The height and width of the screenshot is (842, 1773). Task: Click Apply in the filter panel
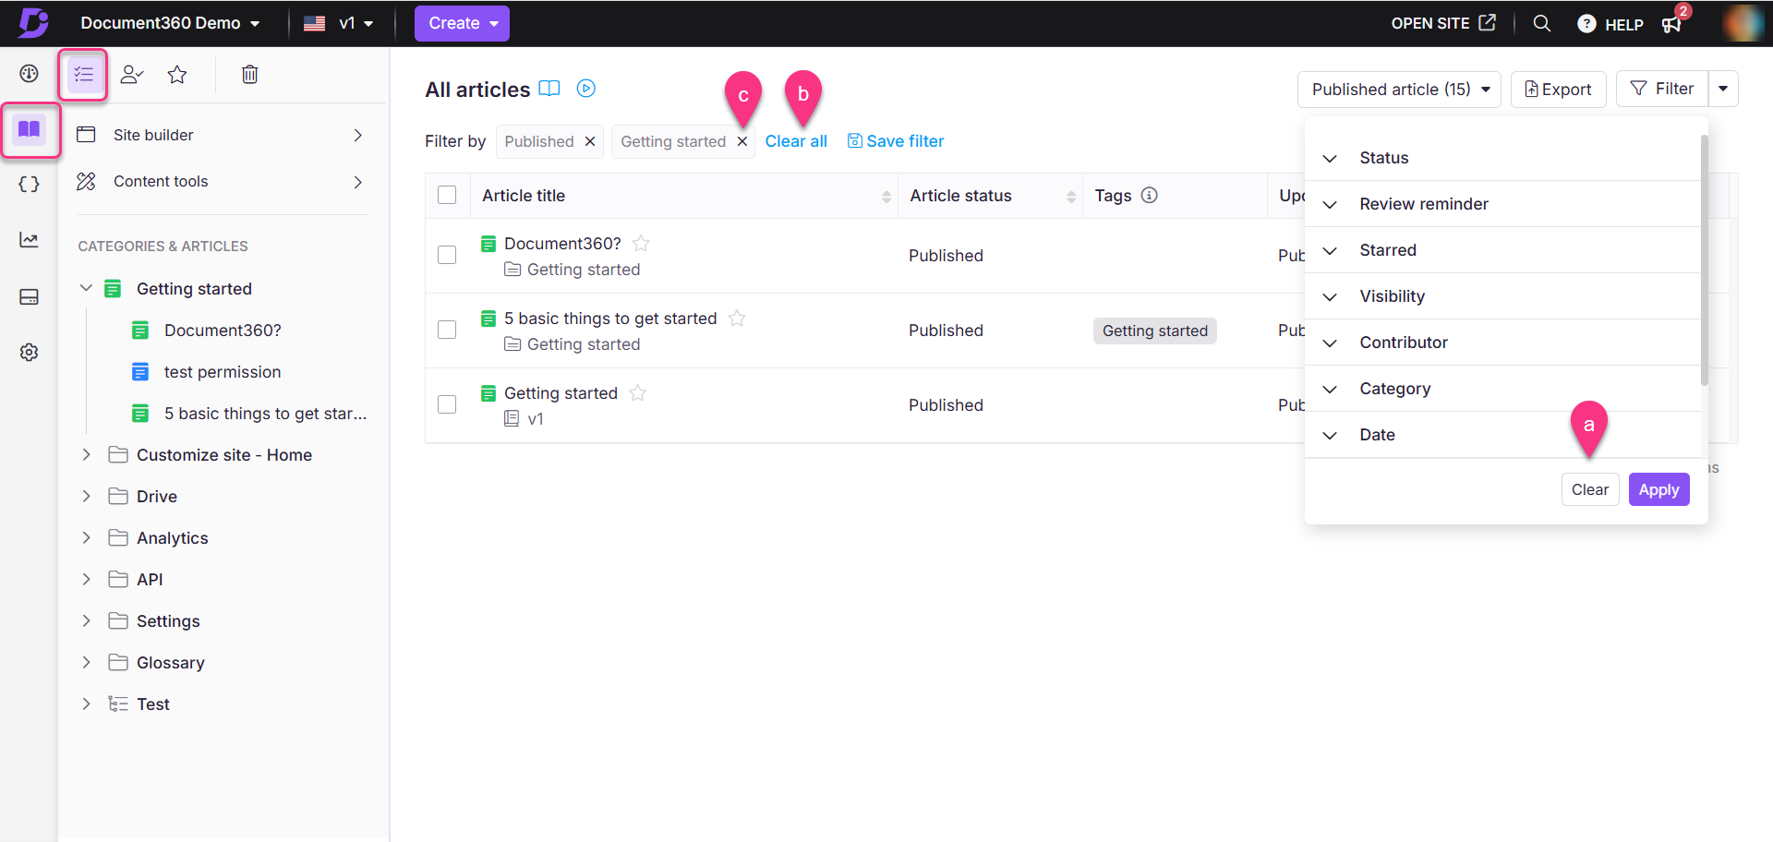(1658, 489)
